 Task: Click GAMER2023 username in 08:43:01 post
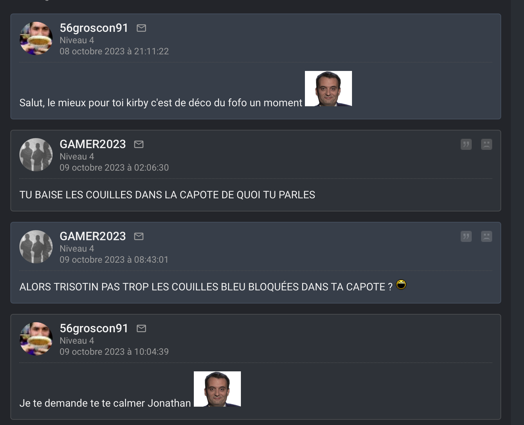(93, 236)
